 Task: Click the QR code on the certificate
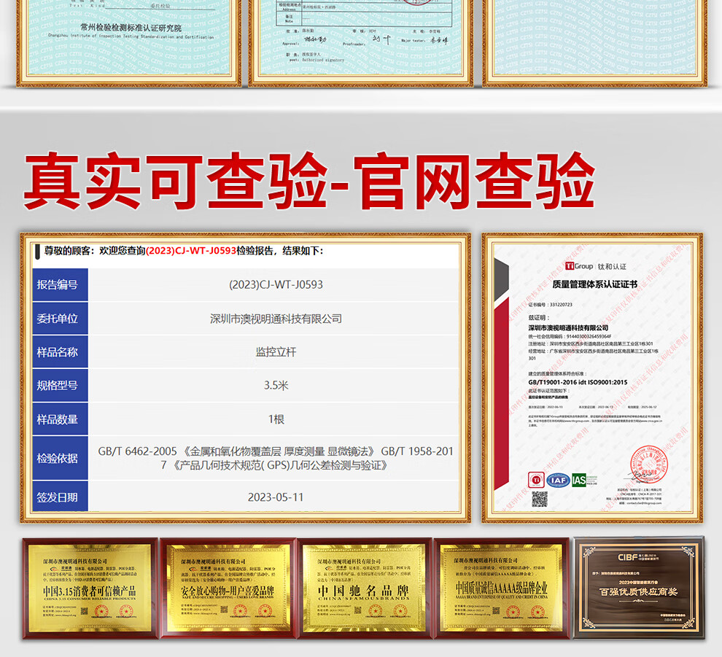[x=539, y=499]
